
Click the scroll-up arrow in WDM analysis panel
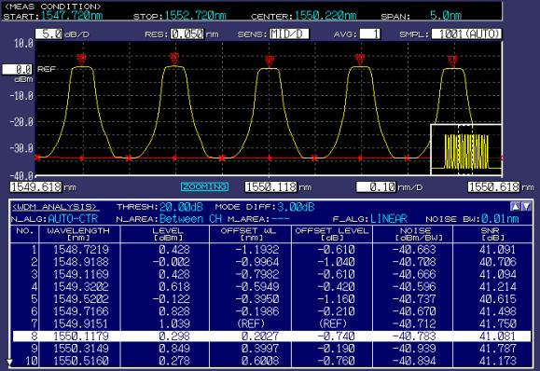(x=515, y=207)
